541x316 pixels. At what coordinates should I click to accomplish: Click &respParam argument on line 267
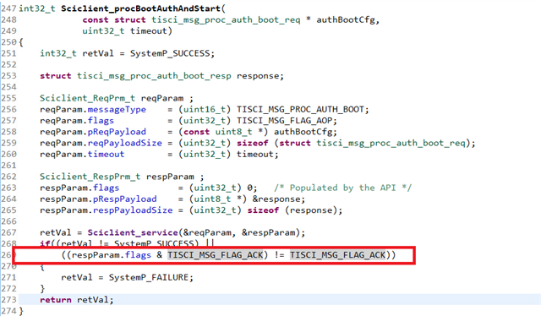click(x=268, y=233)
